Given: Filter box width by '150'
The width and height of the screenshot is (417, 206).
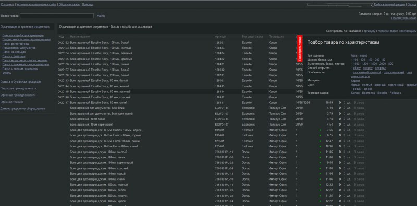Looking at the screenshot, I should tap(370, 60).
